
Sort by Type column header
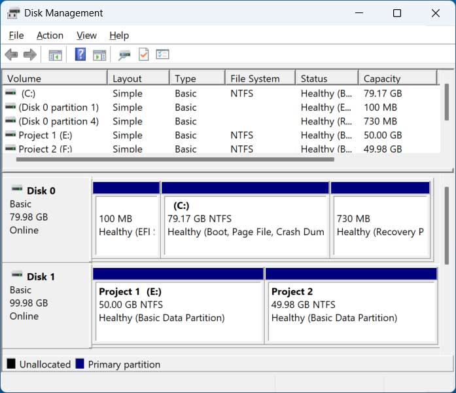click(198, 79)
